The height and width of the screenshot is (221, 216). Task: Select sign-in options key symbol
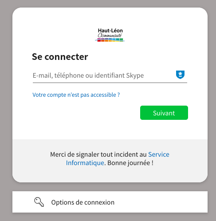[39, 202]
